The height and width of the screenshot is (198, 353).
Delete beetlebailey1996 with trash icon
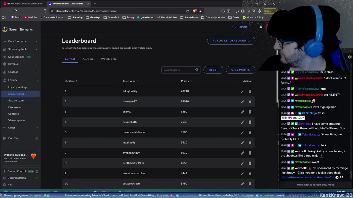pyautogui.click(x=250, y=163)
